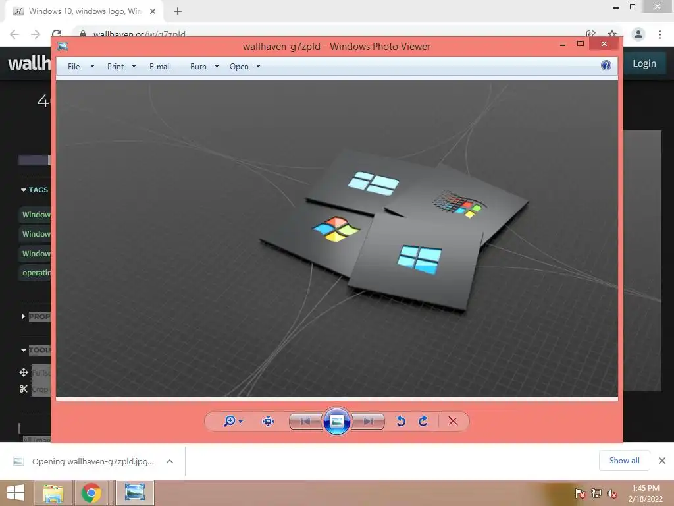Screen dimensions: 674x506
Task: Collapse the TAGS section
Action: (x=34, y=190)
